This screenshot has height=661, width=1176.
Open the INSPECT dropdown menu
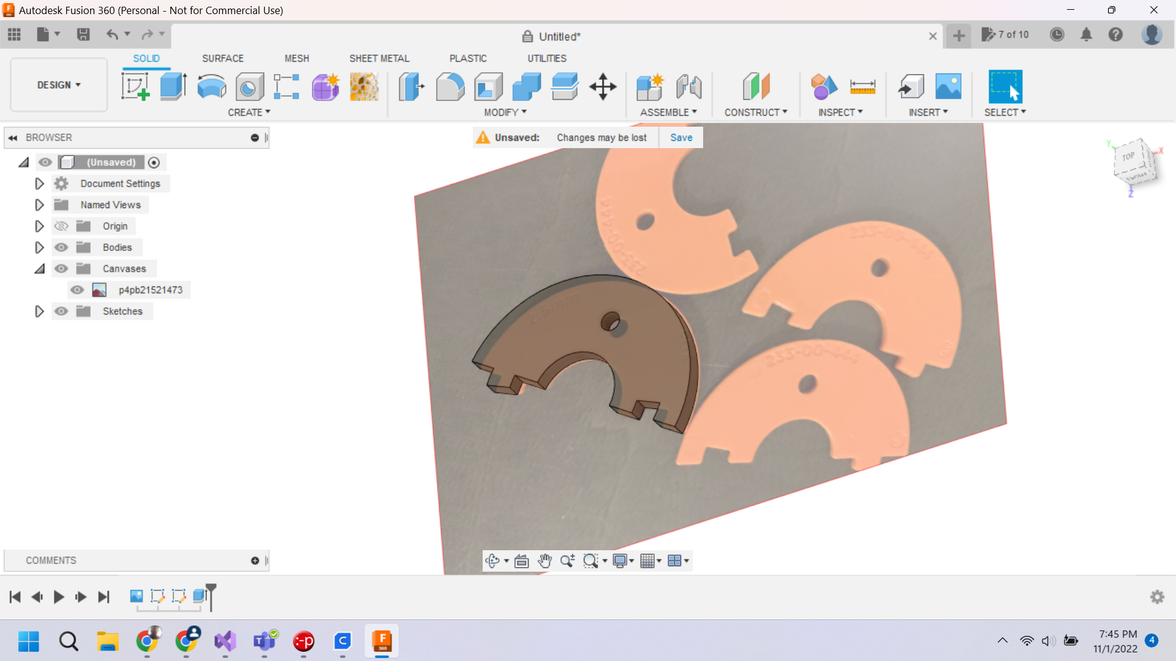[x=840, y=113]
